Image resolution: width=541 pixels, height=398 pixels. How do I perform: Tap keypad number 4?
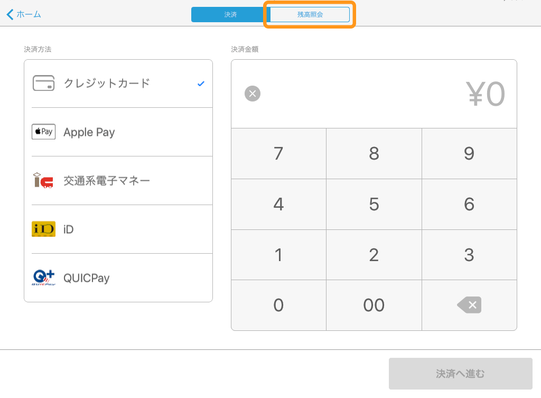(x=279, y=205)
